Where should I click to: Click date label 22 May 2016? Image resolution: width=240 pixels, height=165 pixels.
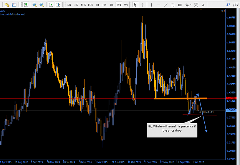167,162
